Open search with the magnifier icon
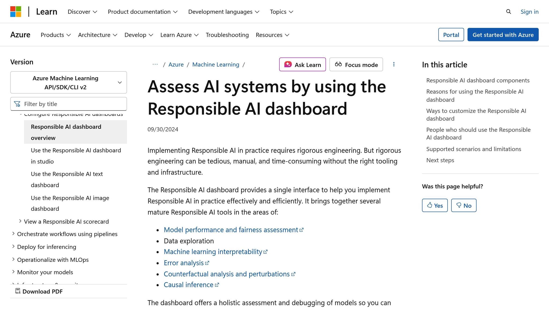Image resolution: width=549 pixels, height=309 pixels. (508, 12)
